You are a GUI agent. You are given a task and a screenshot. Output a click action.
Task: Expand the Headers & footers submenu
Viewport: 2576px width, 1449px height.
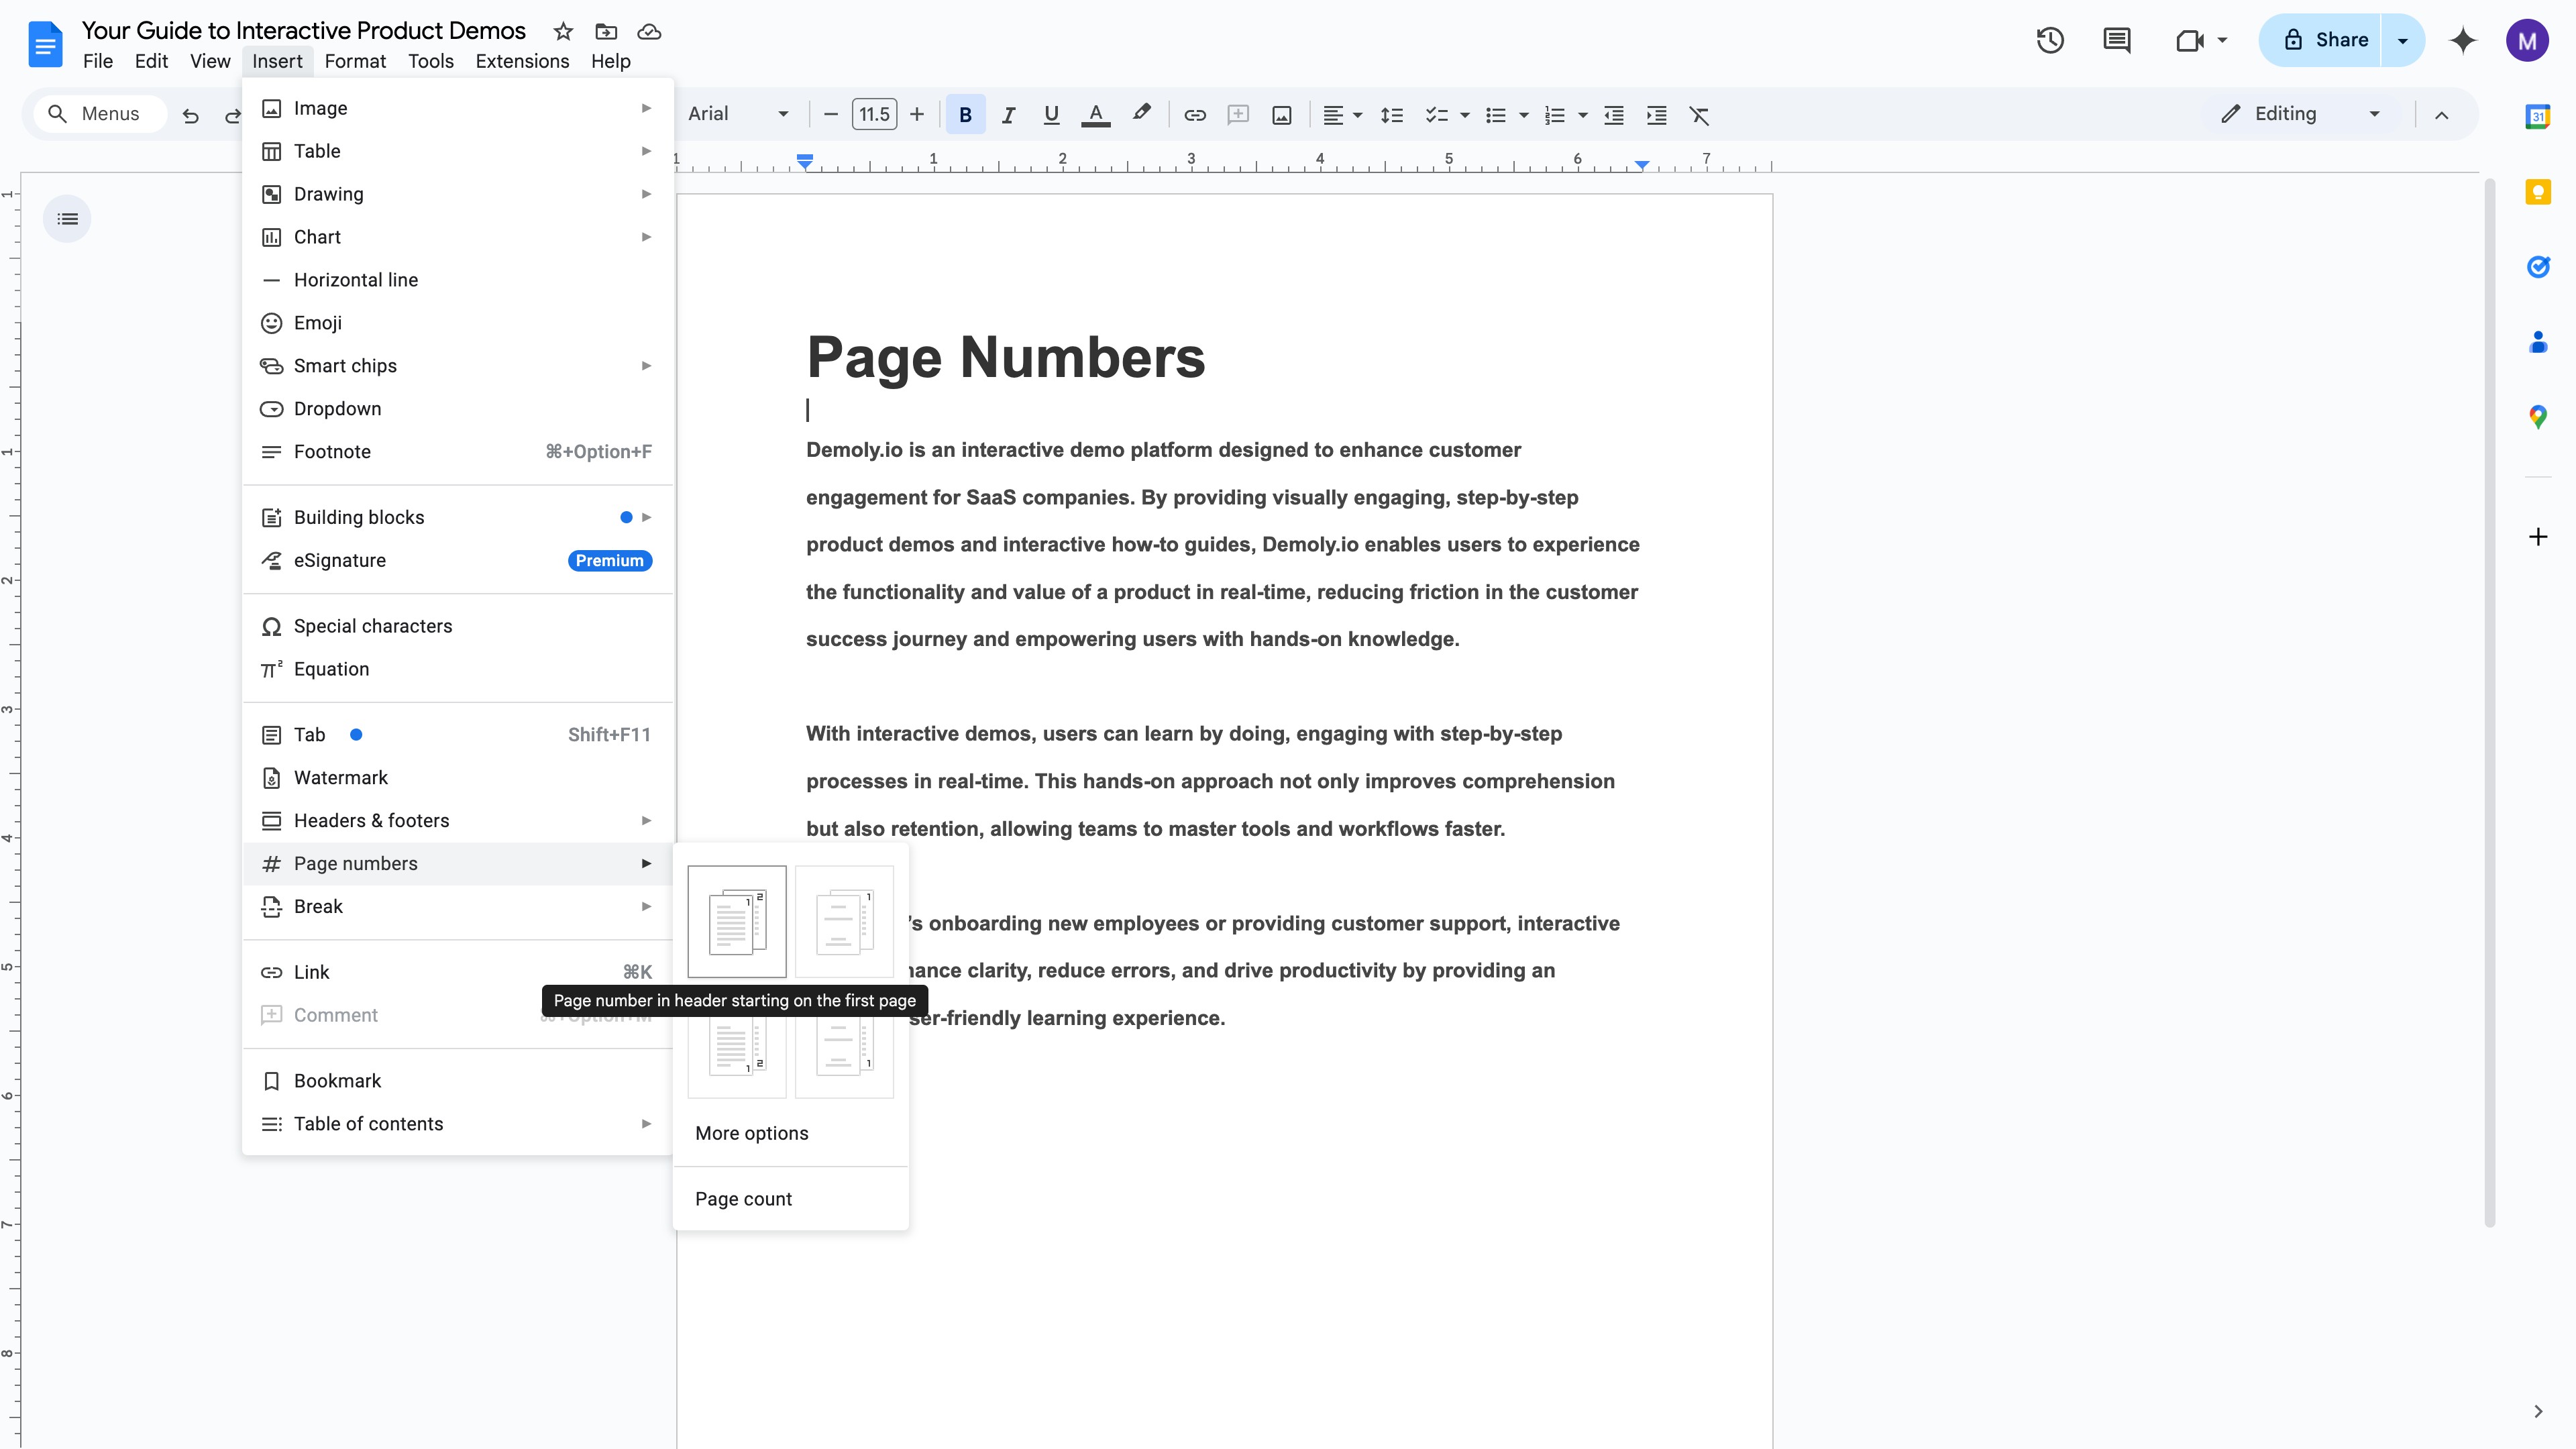457,821
